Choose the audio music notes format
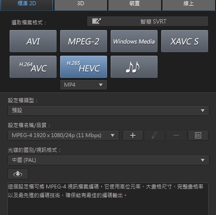 click(134, 67)
